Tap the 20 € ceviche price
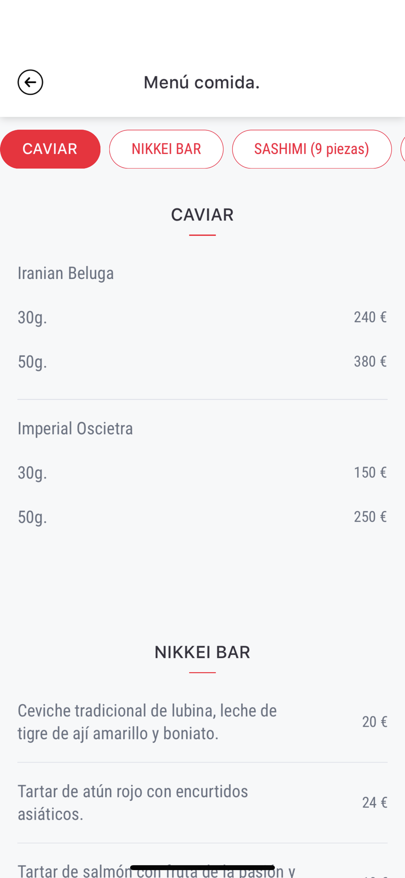 374,722
